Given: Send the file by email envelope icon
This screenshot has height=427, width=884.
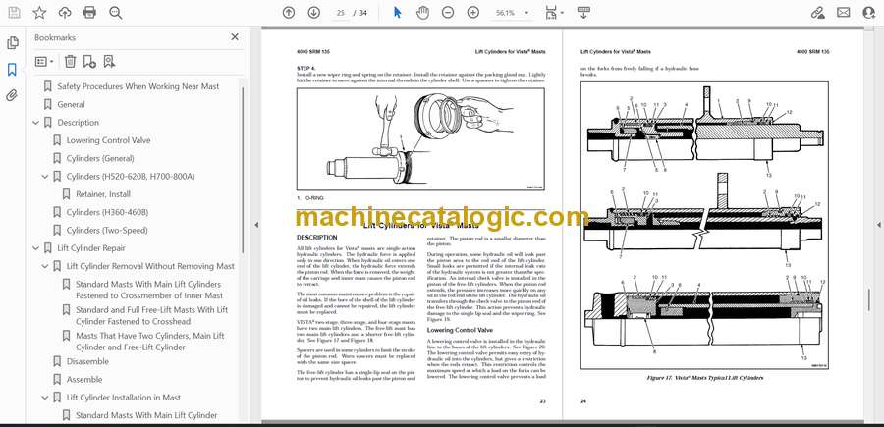Looking at the screenshot, I should [x=844, y=13].
